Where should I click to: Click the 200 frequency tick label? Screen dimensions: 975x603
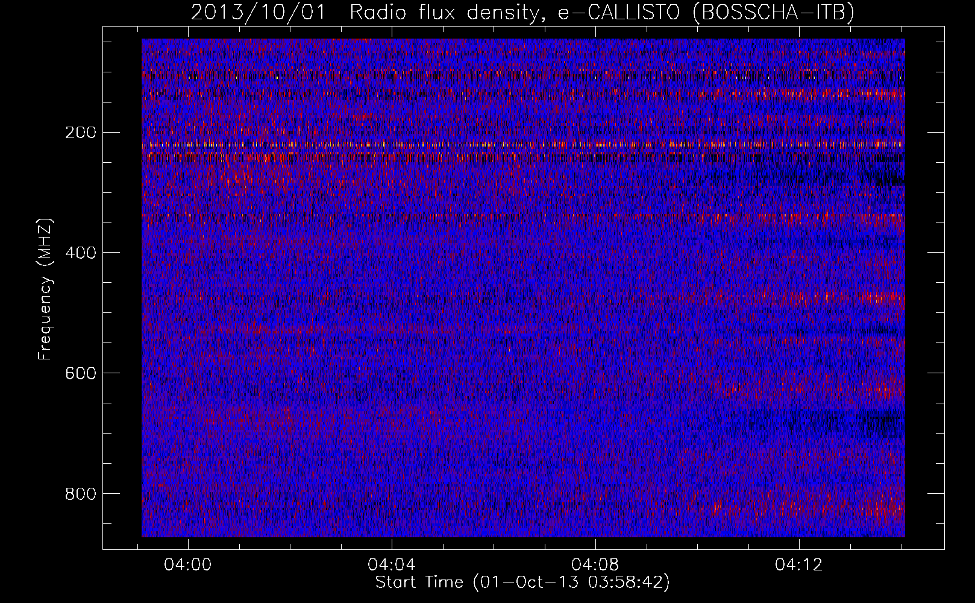[80, 133]
